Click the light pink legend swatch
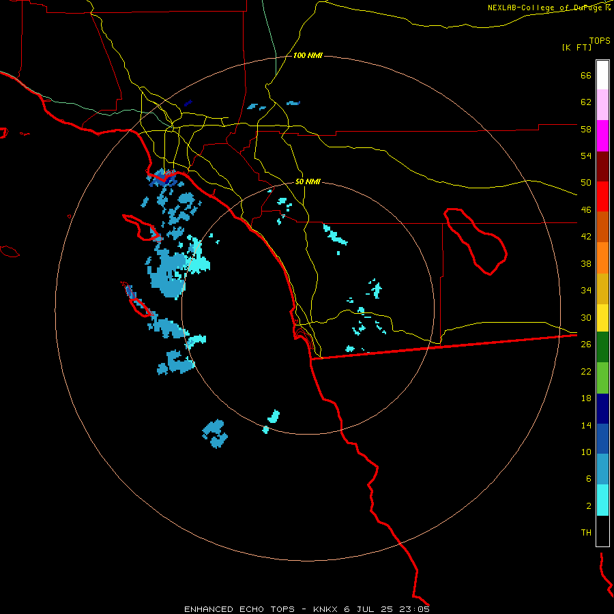Screen dimensions: 614x614 (x=602, y=104)
